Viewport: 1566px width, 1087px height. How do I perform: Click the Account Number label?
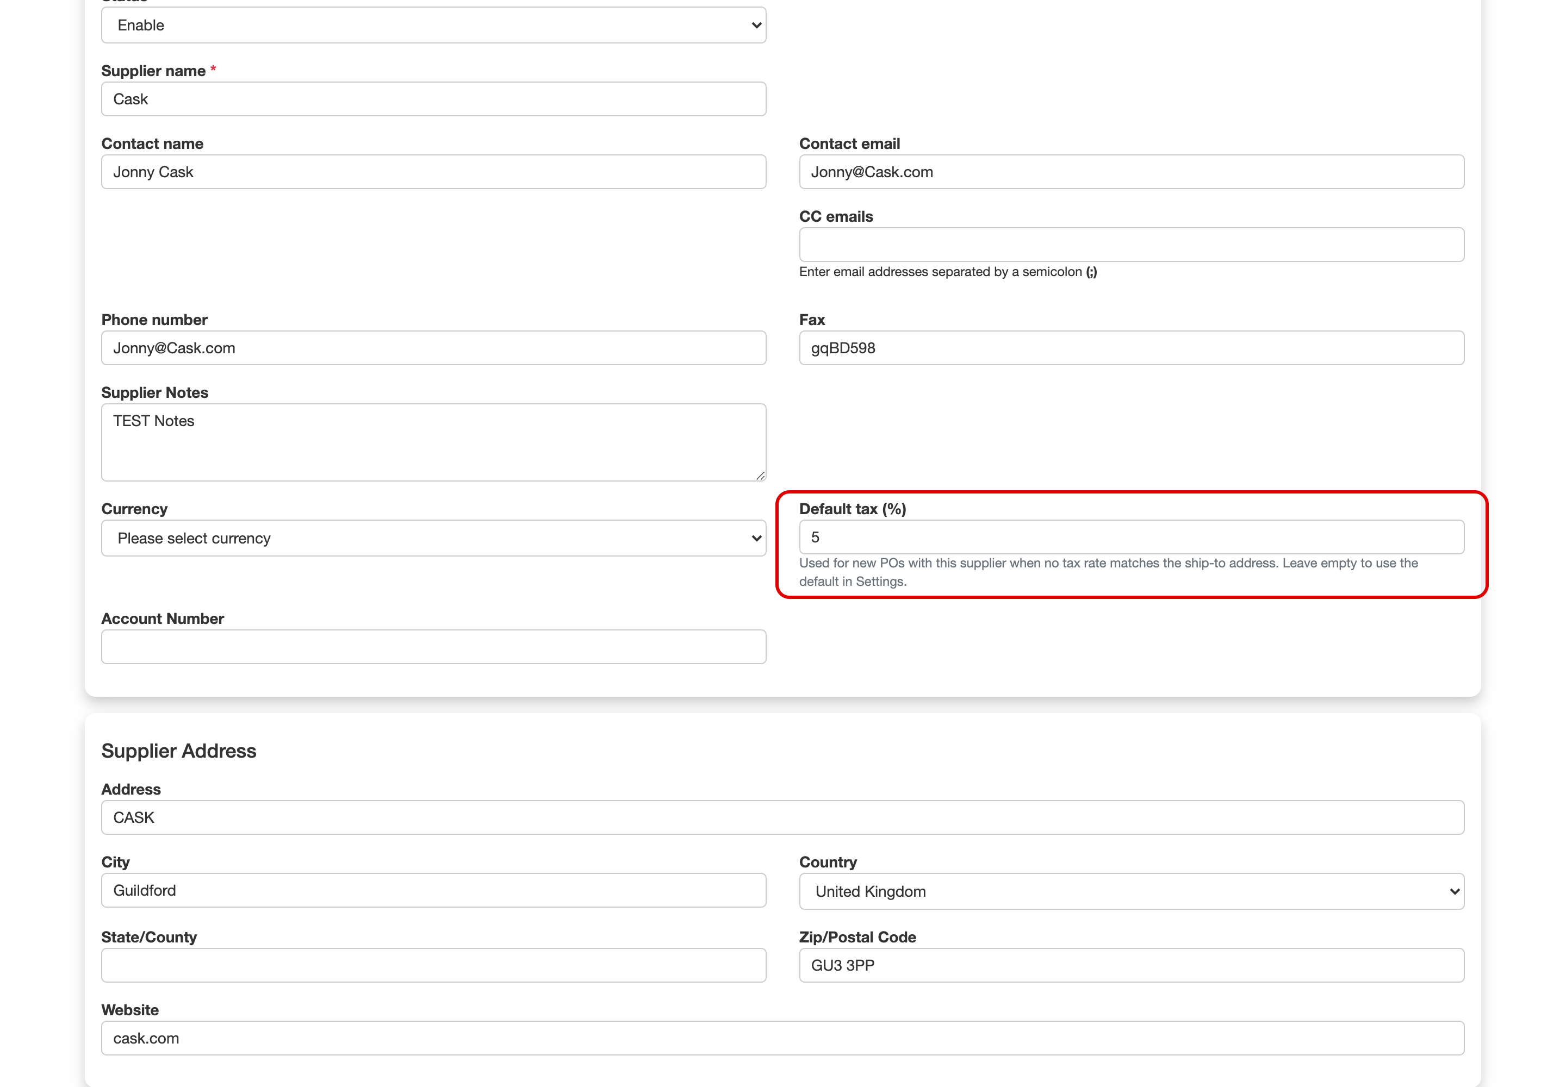pyautogui.click(x=162, y=619)
